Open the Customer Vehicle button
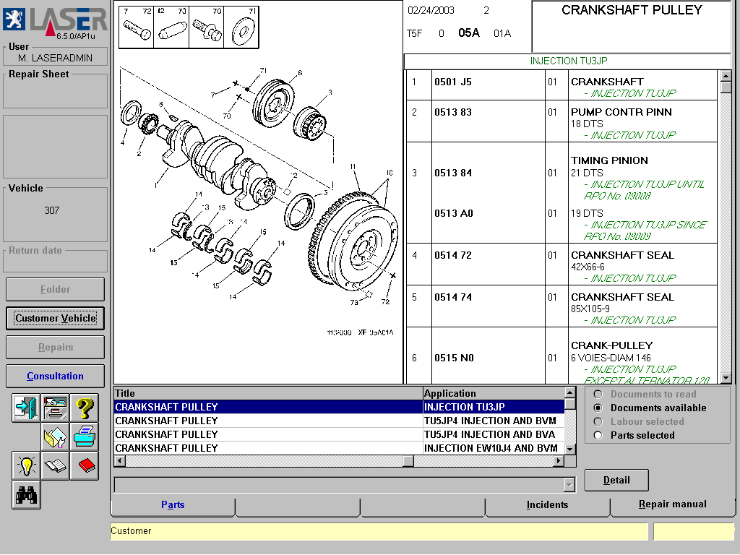Viewport: 740px width, 555px height. coord(55,319)
